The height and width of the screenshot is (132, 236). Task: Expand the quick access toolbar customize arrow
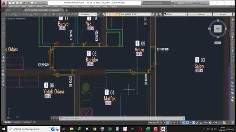[x=46, y=3]
